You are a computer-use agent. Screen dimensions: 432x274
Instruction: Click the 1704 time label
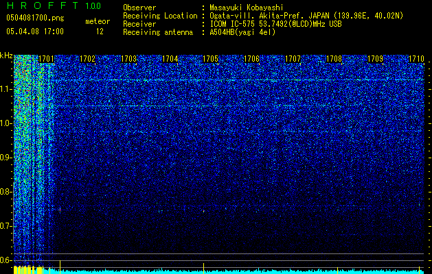tap(170, 59)
